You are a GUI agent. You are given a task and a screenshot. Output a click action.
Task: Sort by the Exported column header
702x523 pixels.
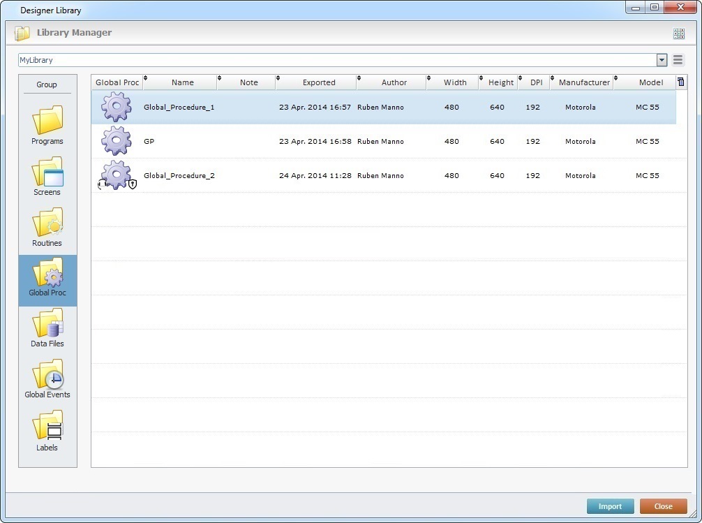[318, 82]
